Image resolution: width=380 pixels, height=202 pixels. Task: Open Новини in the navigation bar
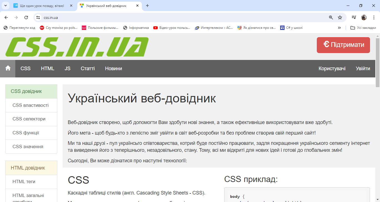(113, 69)
